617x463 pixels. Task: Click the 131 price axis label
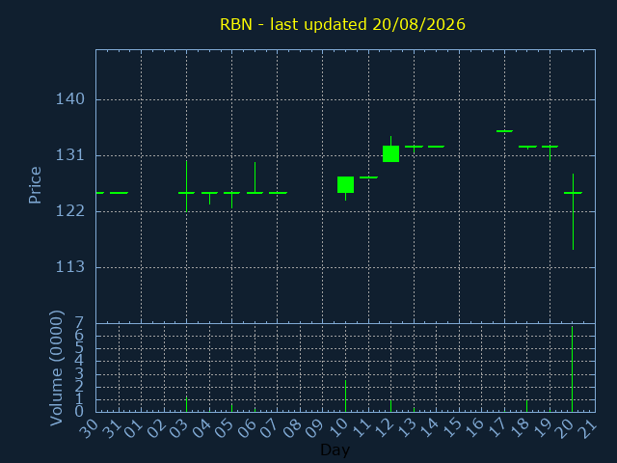tap(70, 155)
